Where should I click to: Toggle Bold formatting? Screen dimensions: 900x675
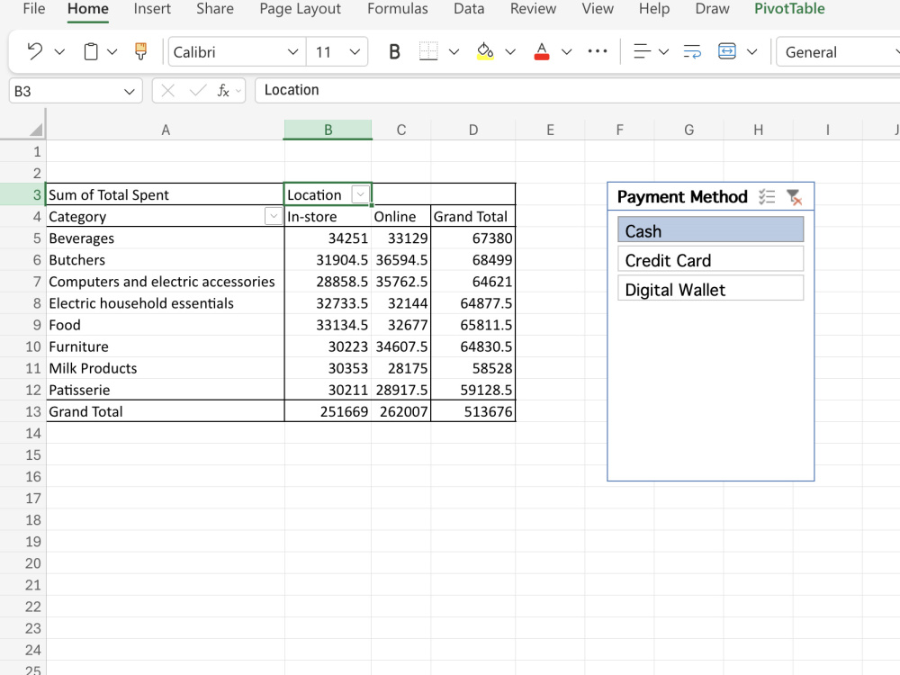tap(394, 52)
